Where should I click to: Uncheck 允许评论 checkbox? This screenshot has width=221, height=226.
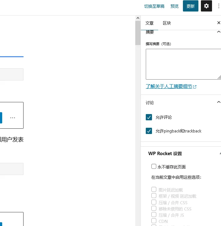click(149, 117)
